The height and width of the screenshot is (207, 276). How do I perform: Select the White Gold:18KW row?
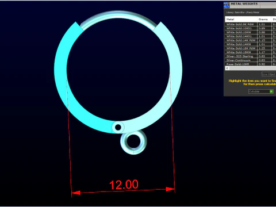251,52
